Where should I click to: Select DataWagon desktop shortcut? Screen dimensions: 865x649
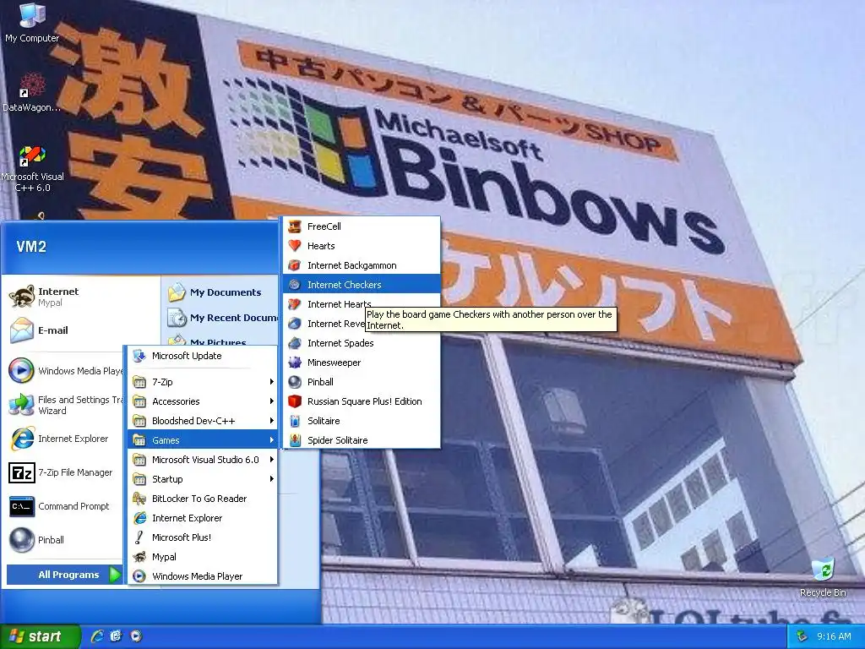pos(32,92)
